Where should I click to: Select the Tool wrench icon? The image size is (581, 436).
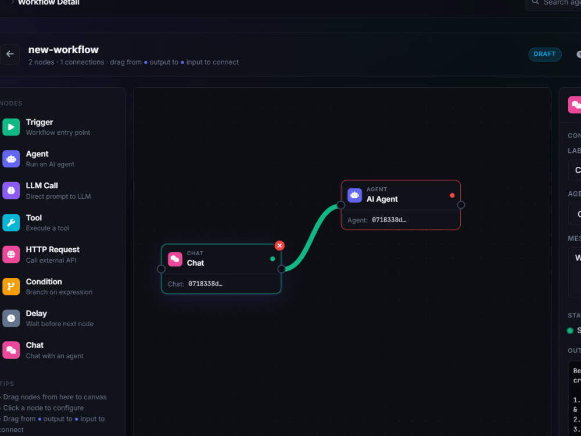(11, 223)
